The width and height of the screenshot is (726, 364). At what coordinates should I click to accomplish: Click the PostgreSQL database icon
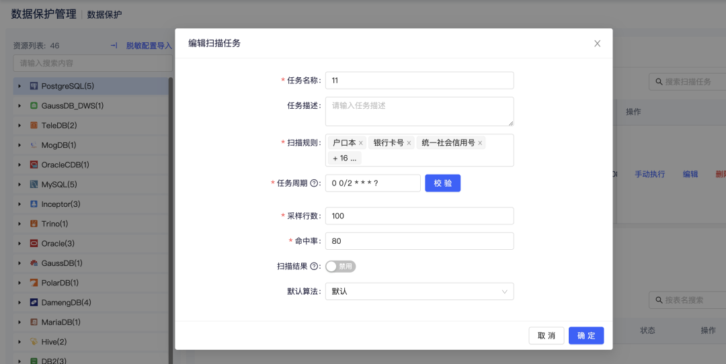click(34, 86)
